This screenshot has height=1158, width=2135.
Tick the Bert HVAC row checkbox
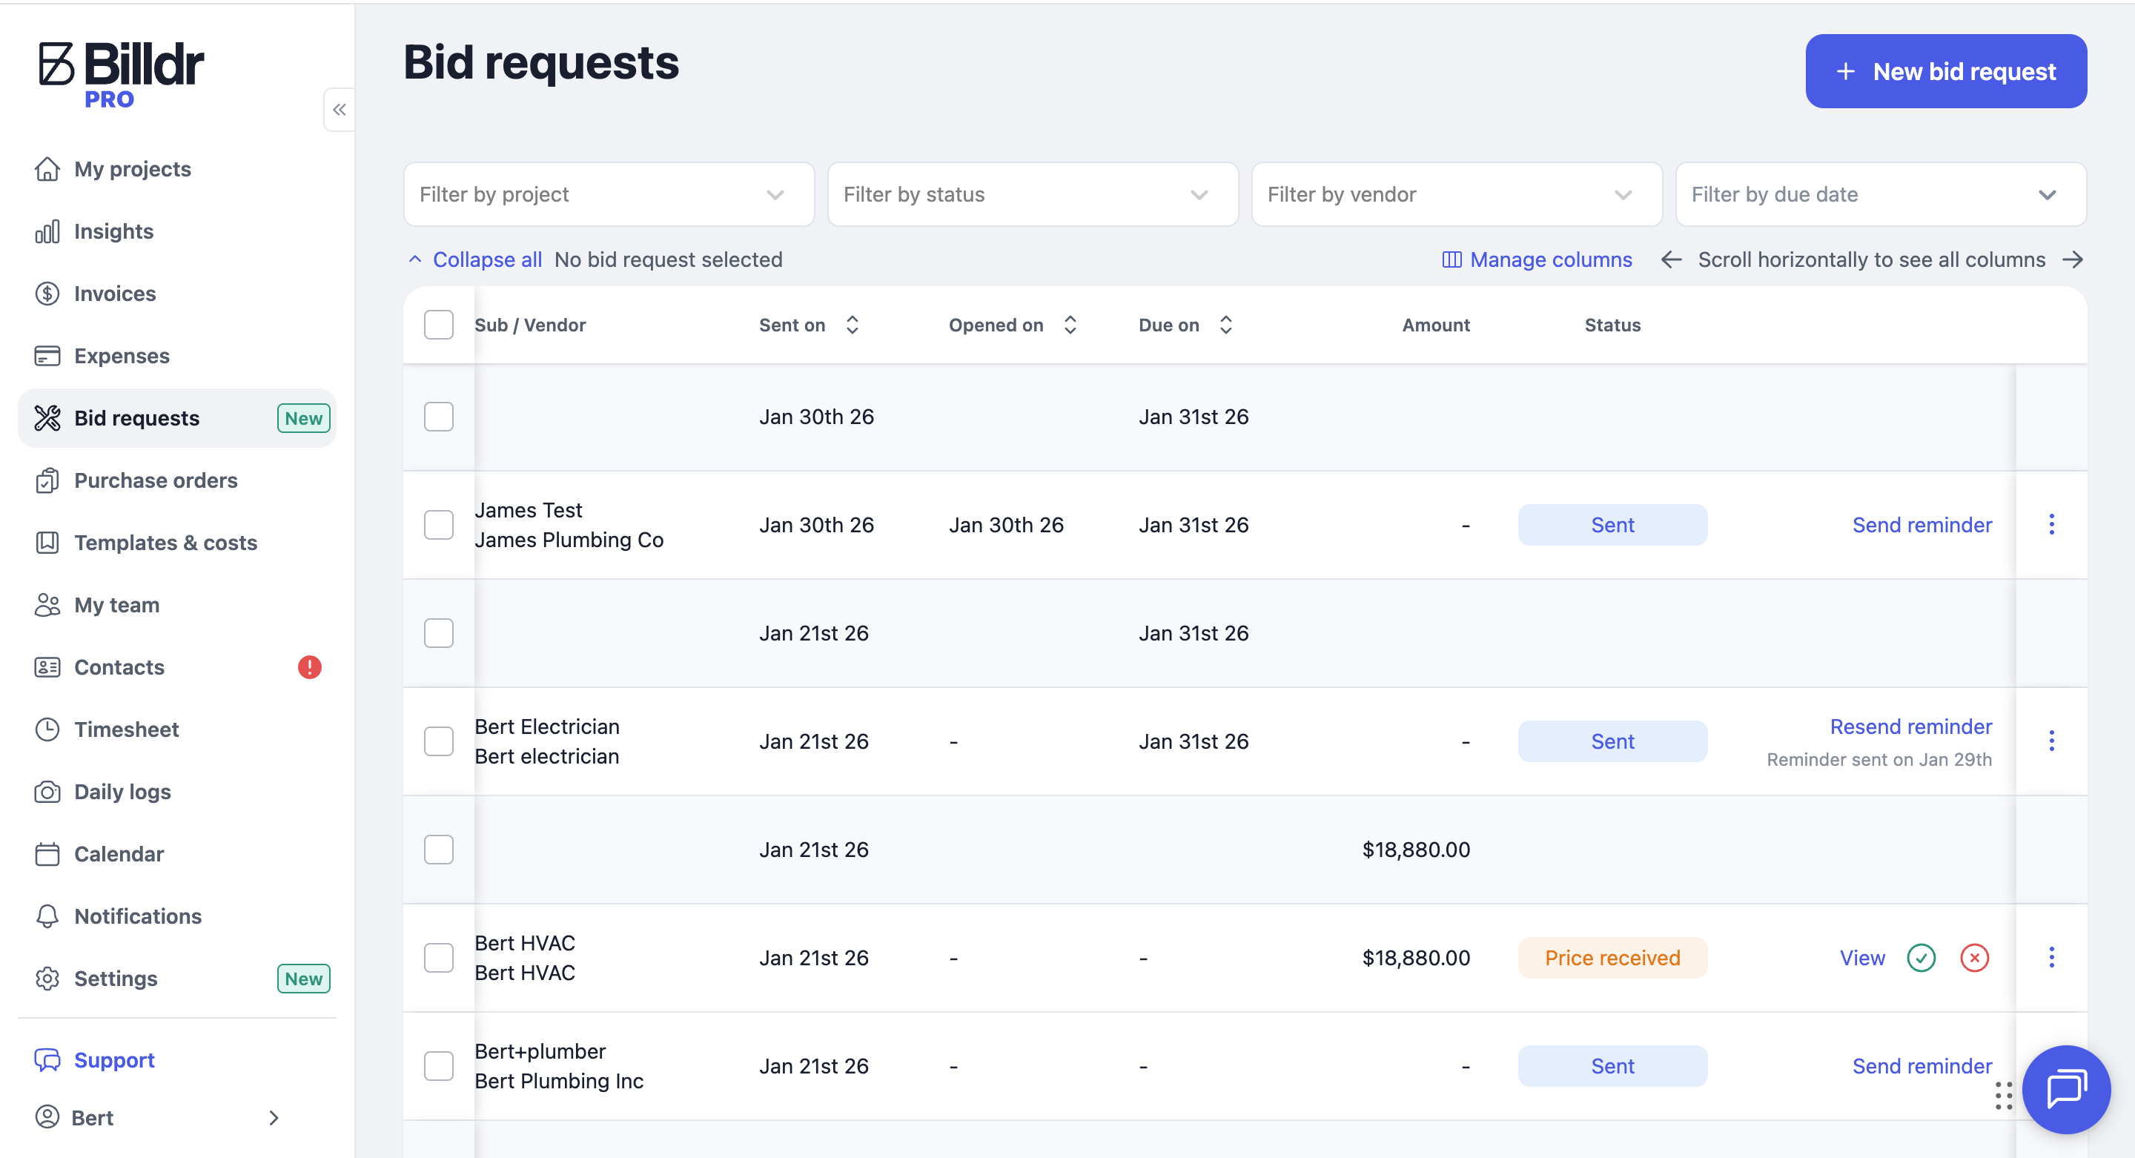tap(438, 957)
